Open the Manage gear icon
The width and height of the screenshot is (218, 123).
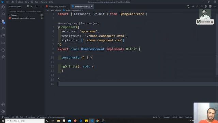(3, 112)
